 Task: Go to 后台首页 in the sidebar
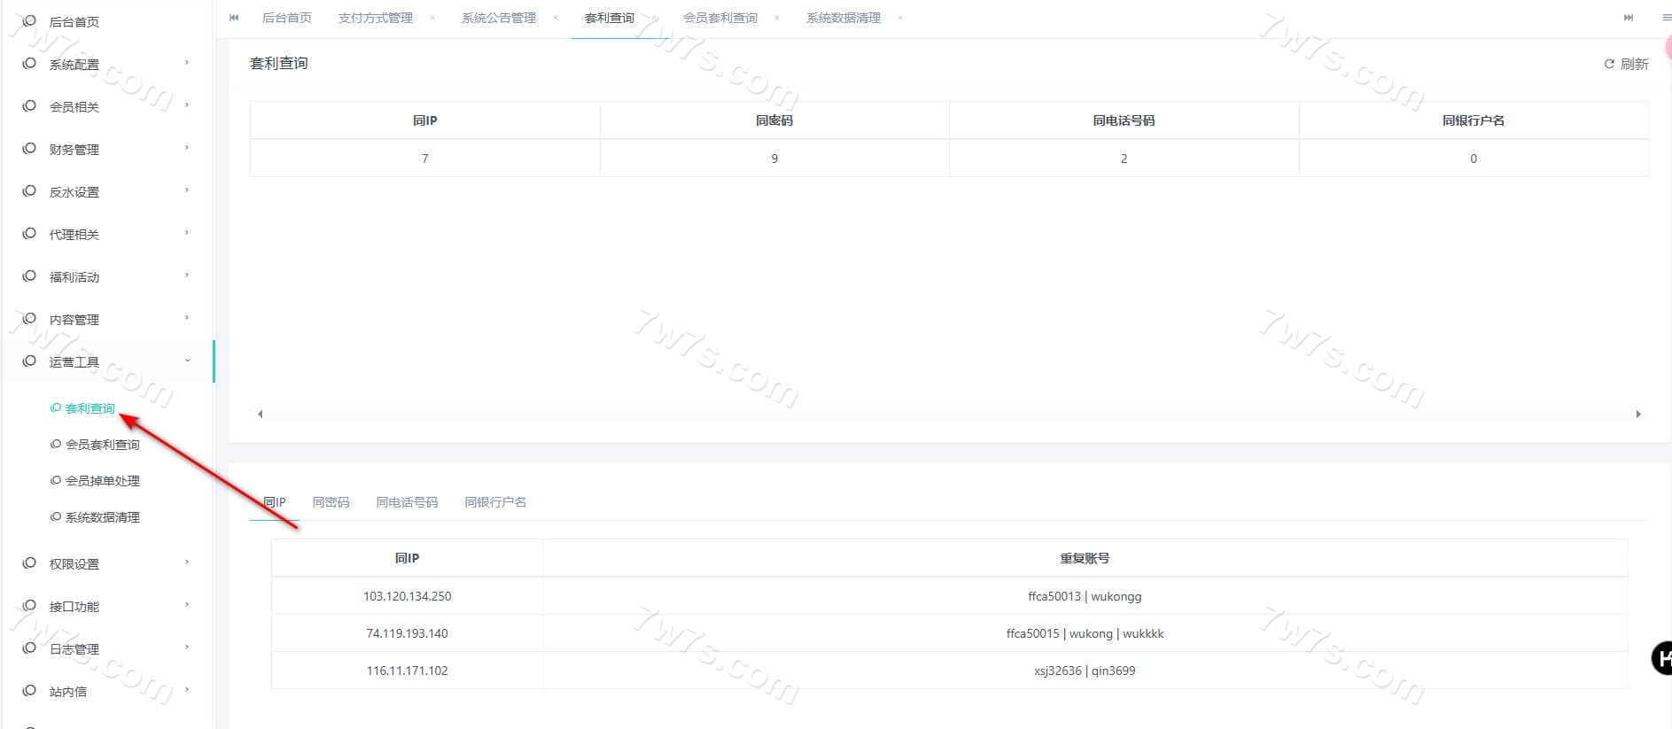[x=74, y=21]
